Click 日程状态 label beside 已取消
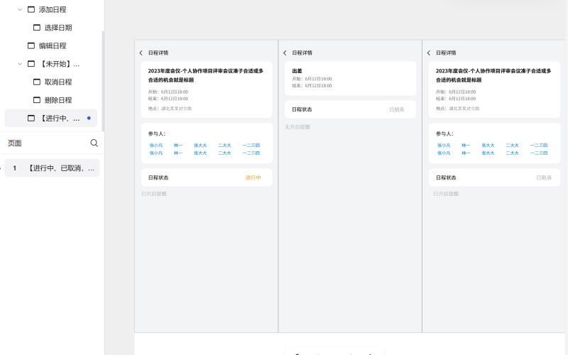 coord(446,177)
